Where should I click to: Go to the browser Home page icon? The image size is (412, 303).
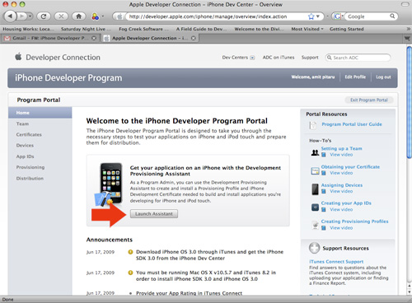click(79, 16)
